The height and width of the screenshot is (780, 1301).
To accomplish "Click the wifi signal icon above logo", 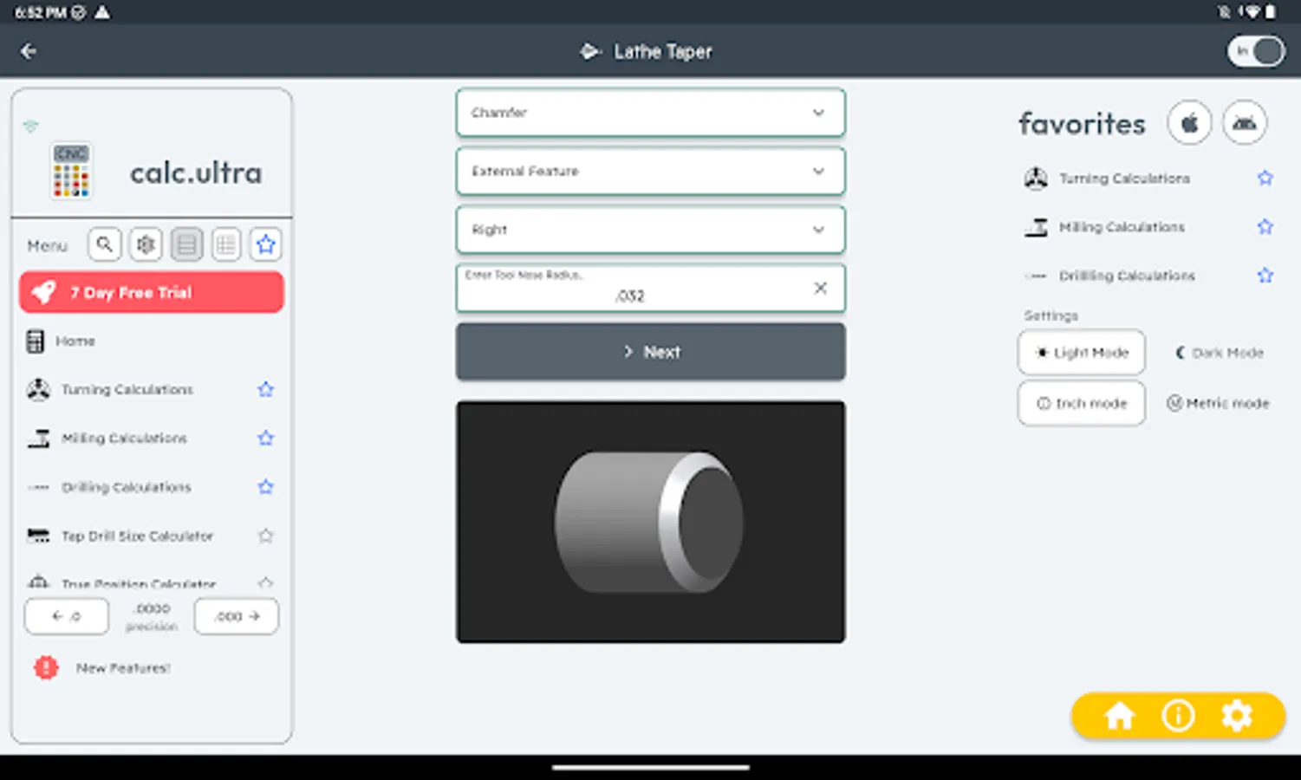I will pos(30,127).
